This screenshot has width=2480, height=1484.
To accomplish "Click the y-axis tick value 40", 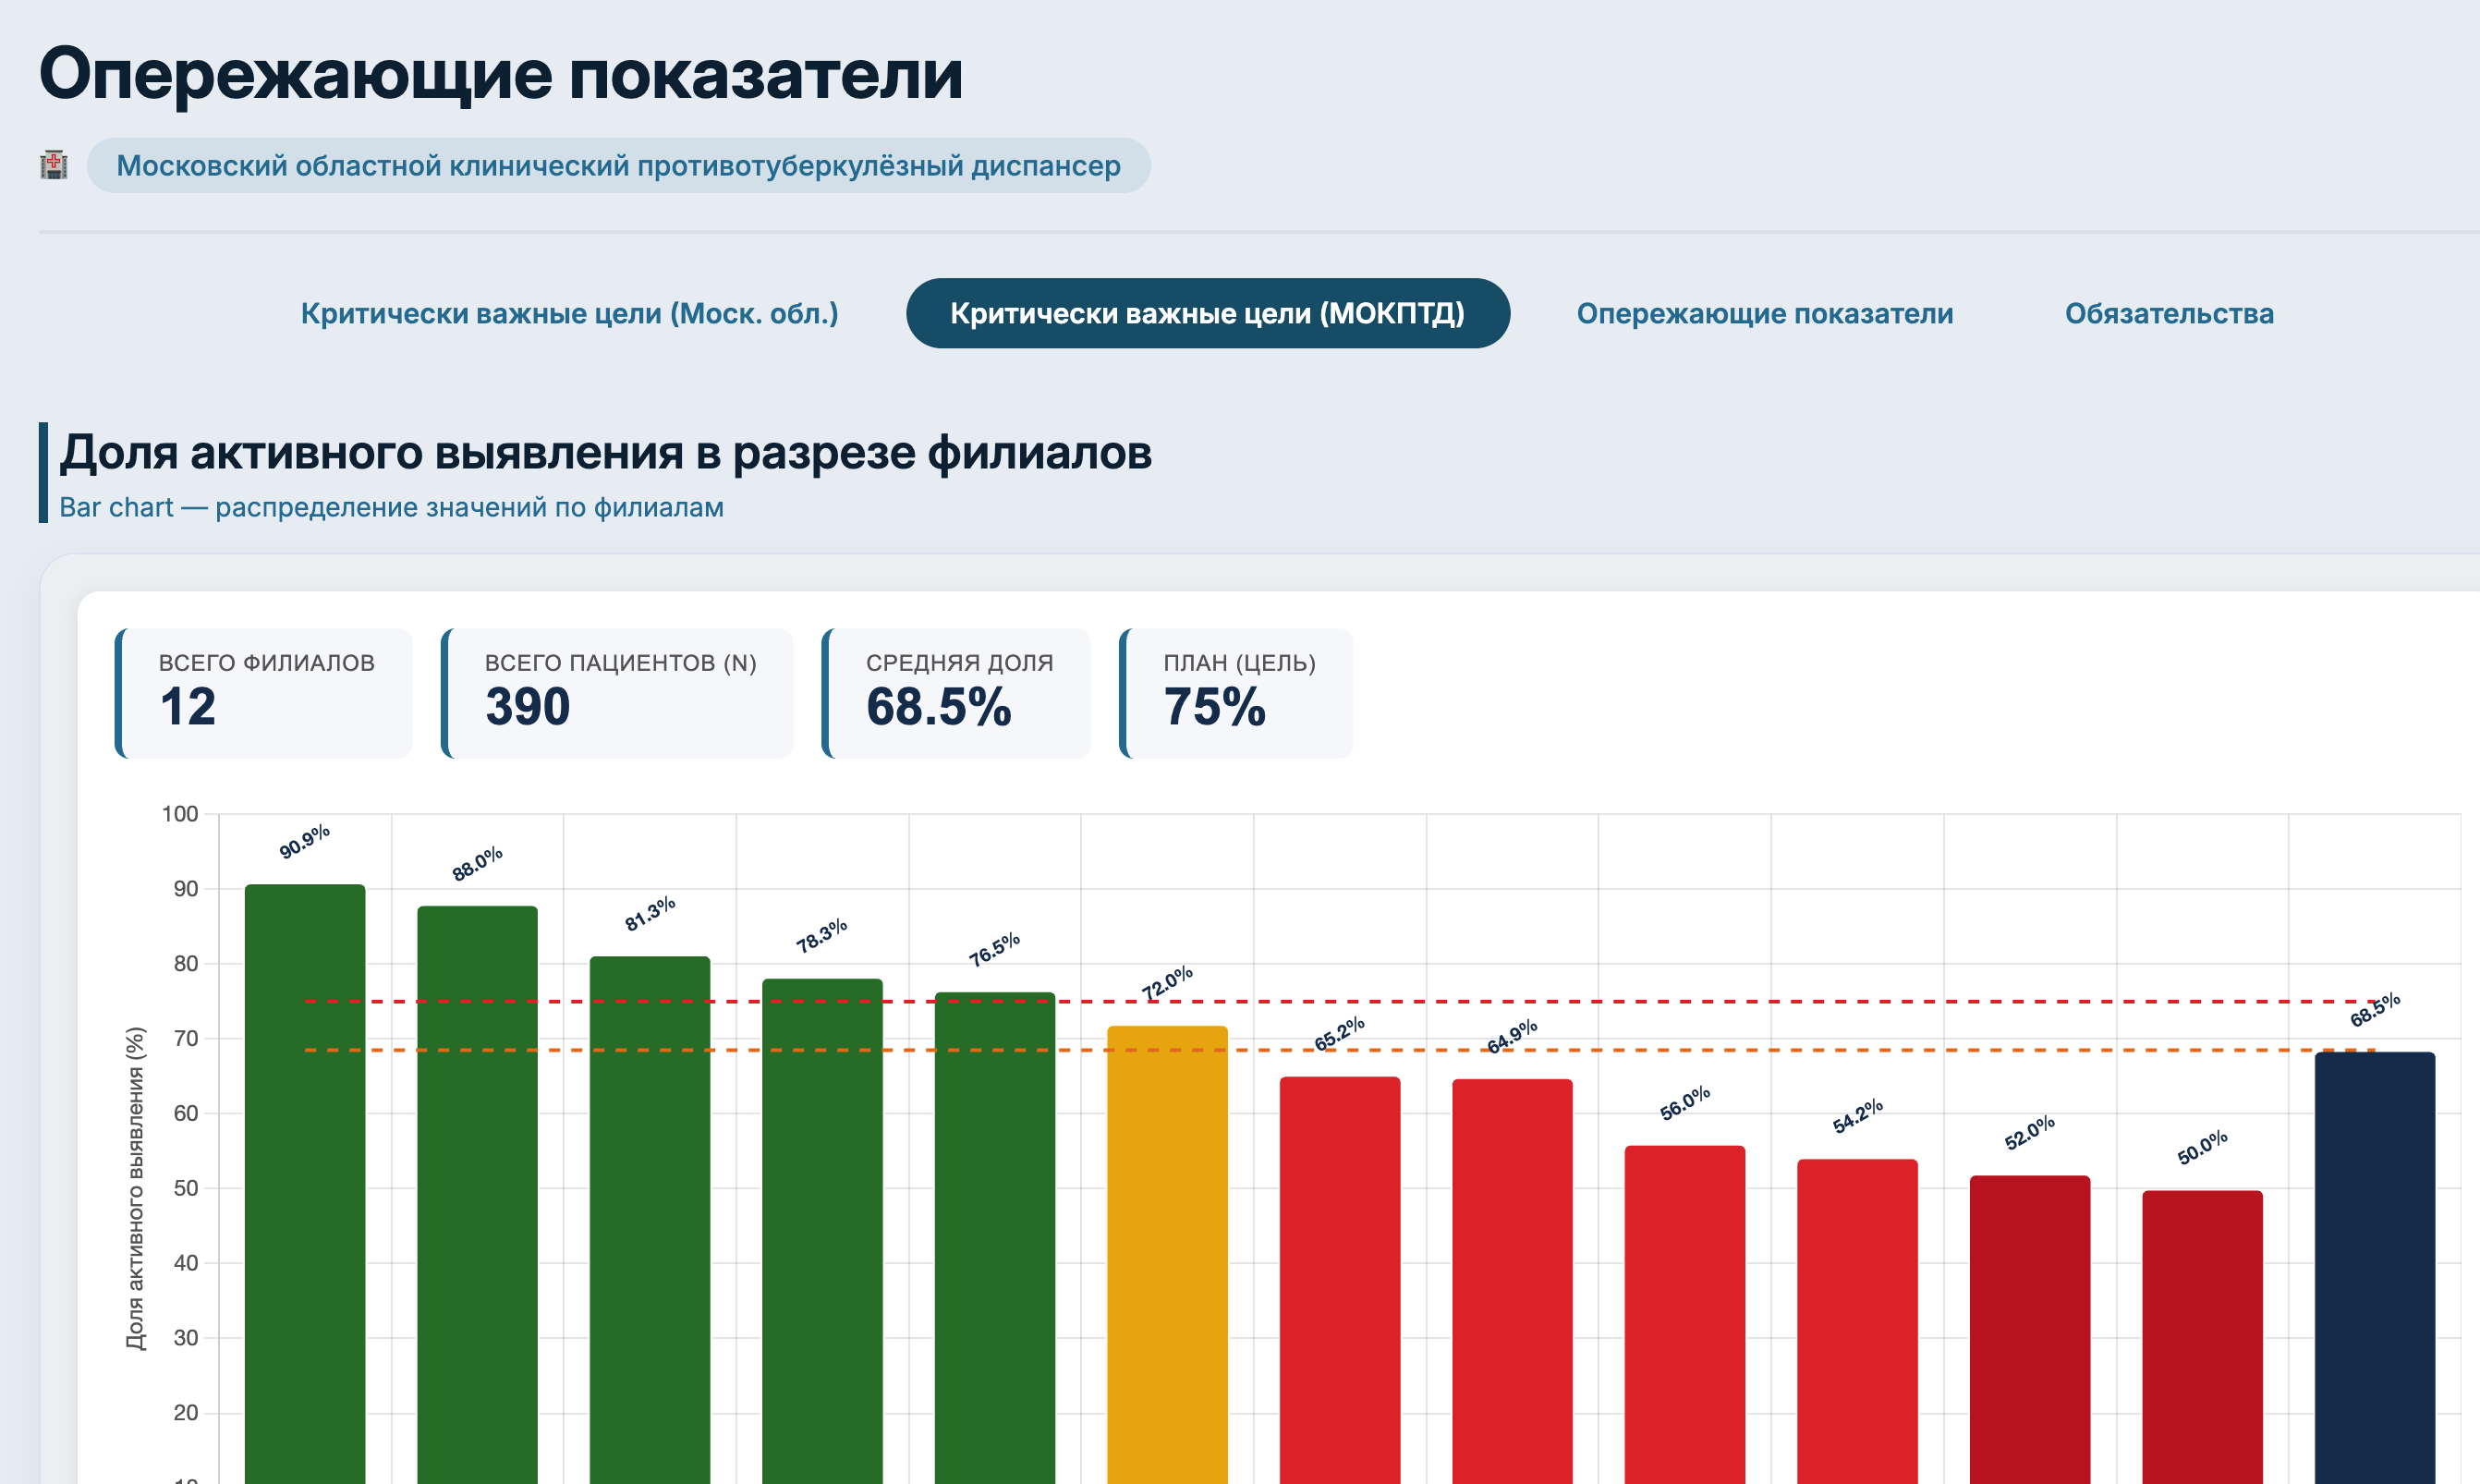I will (x=186, y=1263).
